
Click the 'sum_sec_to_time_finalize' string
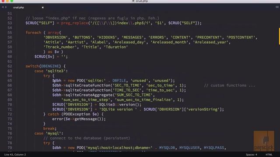point(144,100)
